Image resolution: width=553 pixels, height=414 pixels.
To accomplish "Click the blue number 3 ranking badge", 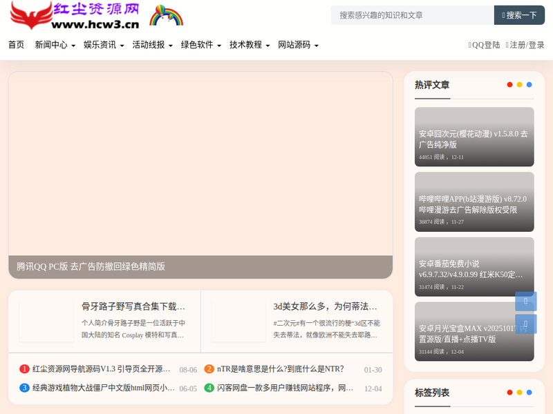I will point(24,388).
